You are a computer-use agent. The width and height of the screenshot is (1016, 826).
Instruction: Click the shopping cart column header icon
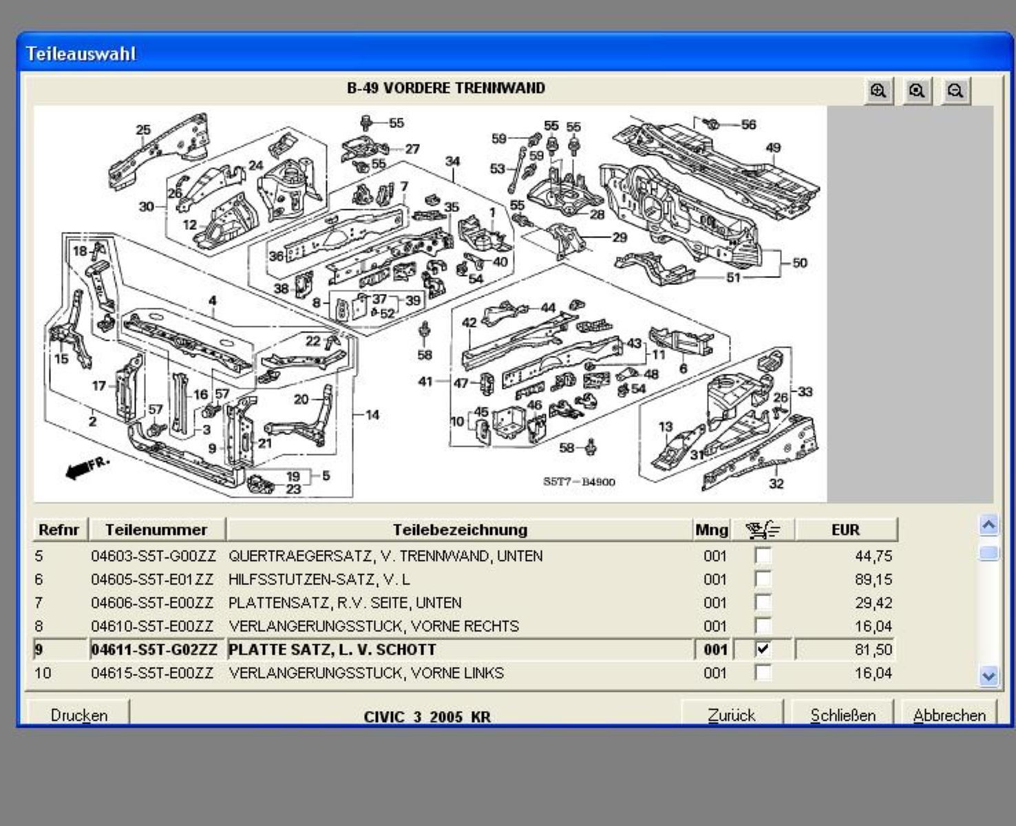click(763, 529)
